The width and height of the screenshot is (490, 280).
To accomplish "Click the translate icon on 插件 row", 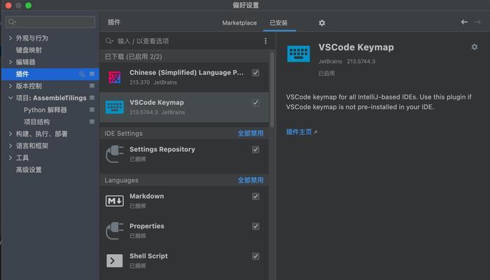I will pos(82,74).
